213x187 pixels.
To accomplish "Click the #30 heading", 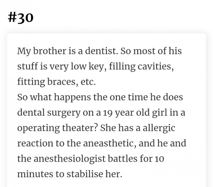I will point(20,18).
